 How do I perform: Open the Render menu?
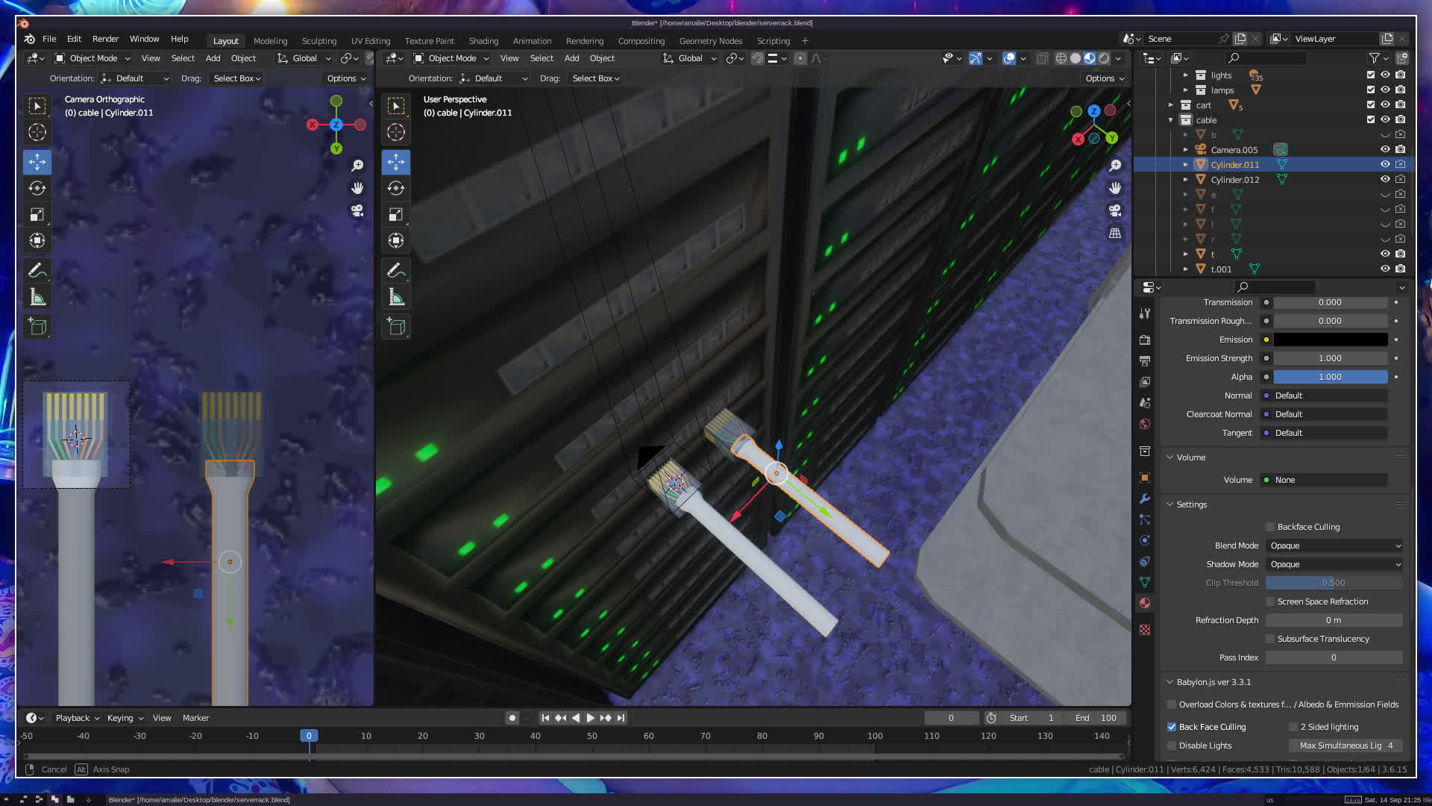tap(105, 39)
